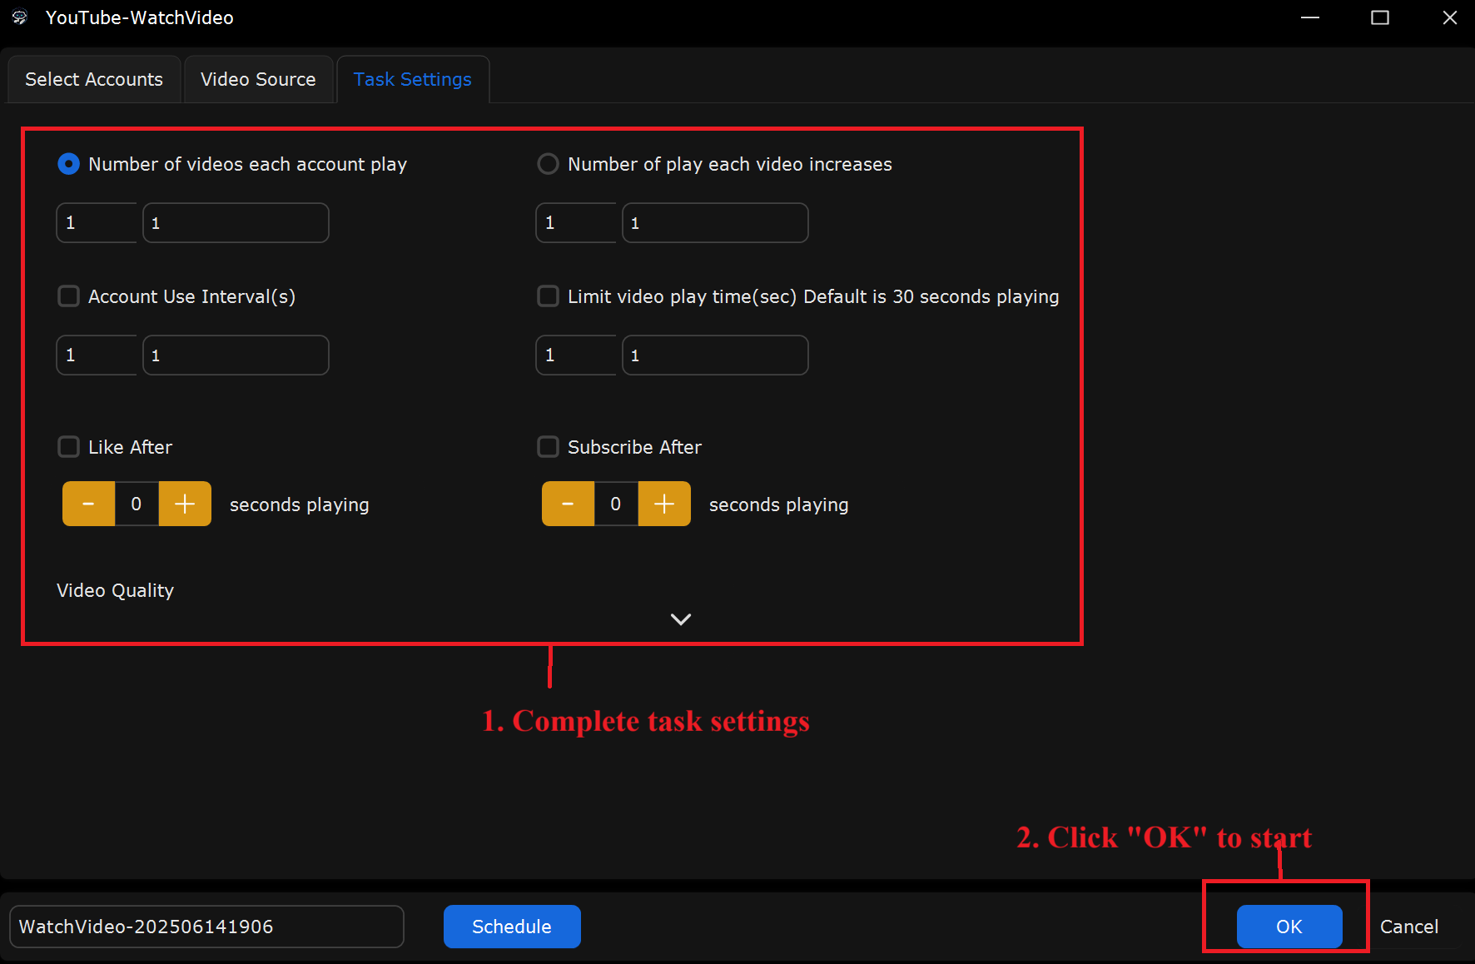
Task: Click the Subscribe After seconds value field
Action: click(616, 504)
